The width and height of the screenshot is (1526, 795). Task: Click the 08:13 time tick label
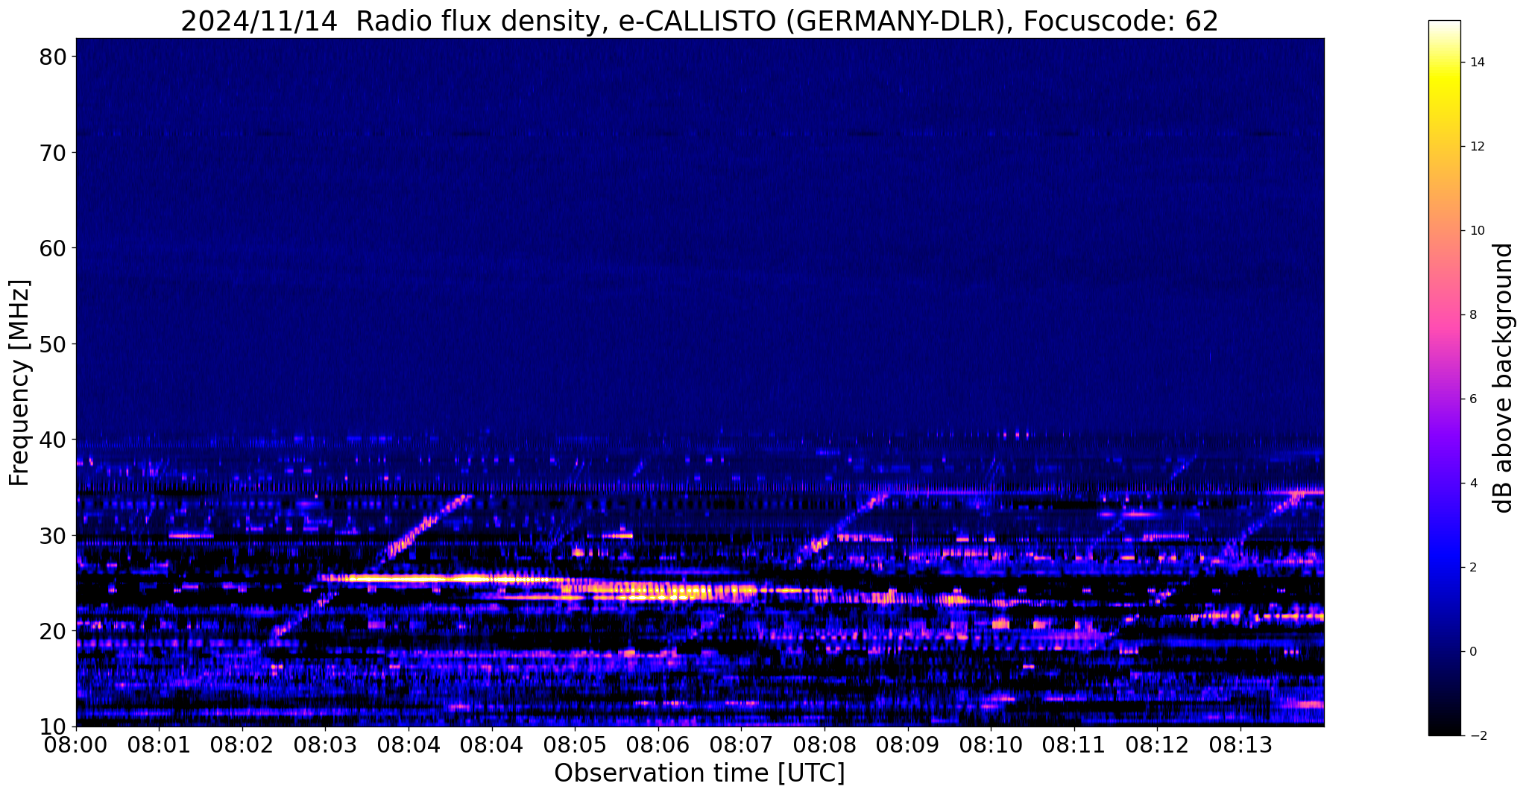(x=1241, y=745)
